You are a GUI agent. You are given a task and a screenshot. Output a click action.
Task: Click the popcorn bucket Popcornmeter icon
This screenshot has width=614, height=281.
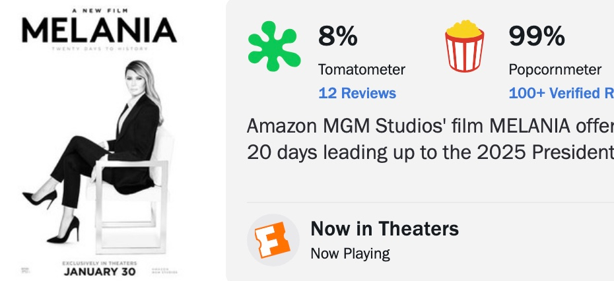tap(465, 46)
